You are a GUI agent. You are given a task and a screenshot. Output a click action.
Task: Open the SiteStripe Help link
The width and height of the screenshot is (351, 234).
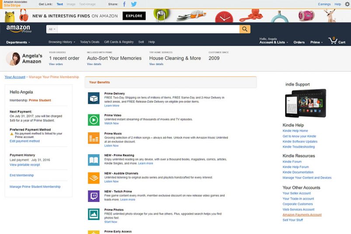(x=338, y=4)
